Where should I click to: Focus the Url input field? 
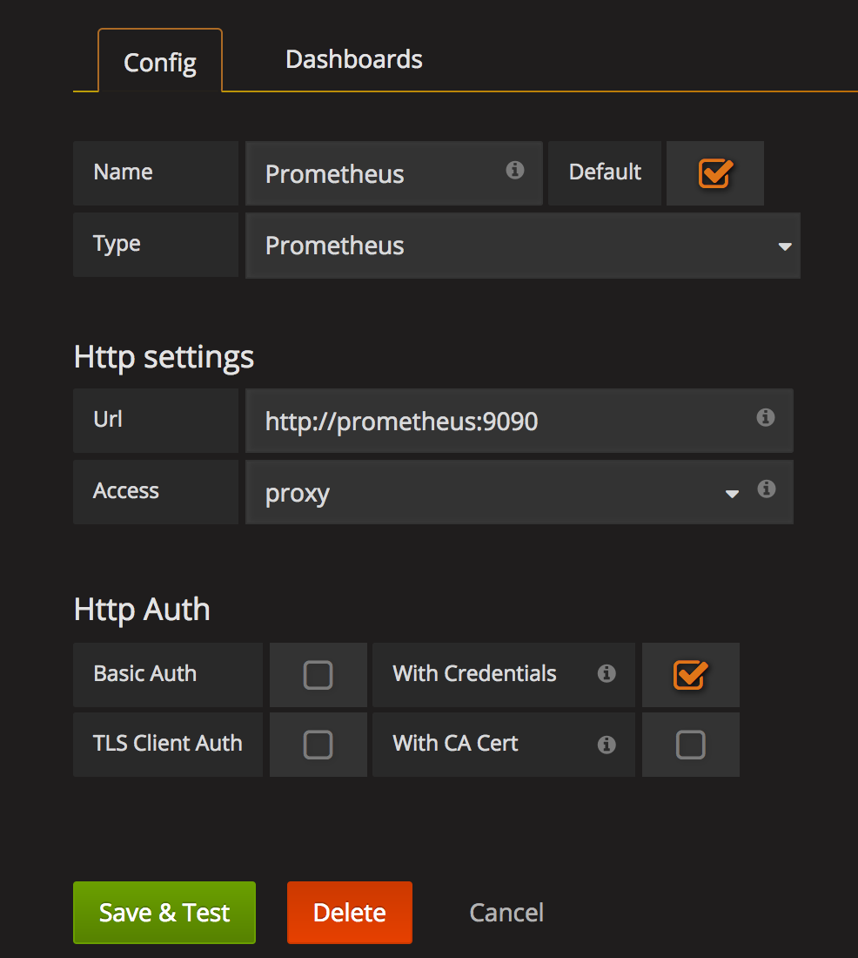[519, 421]
